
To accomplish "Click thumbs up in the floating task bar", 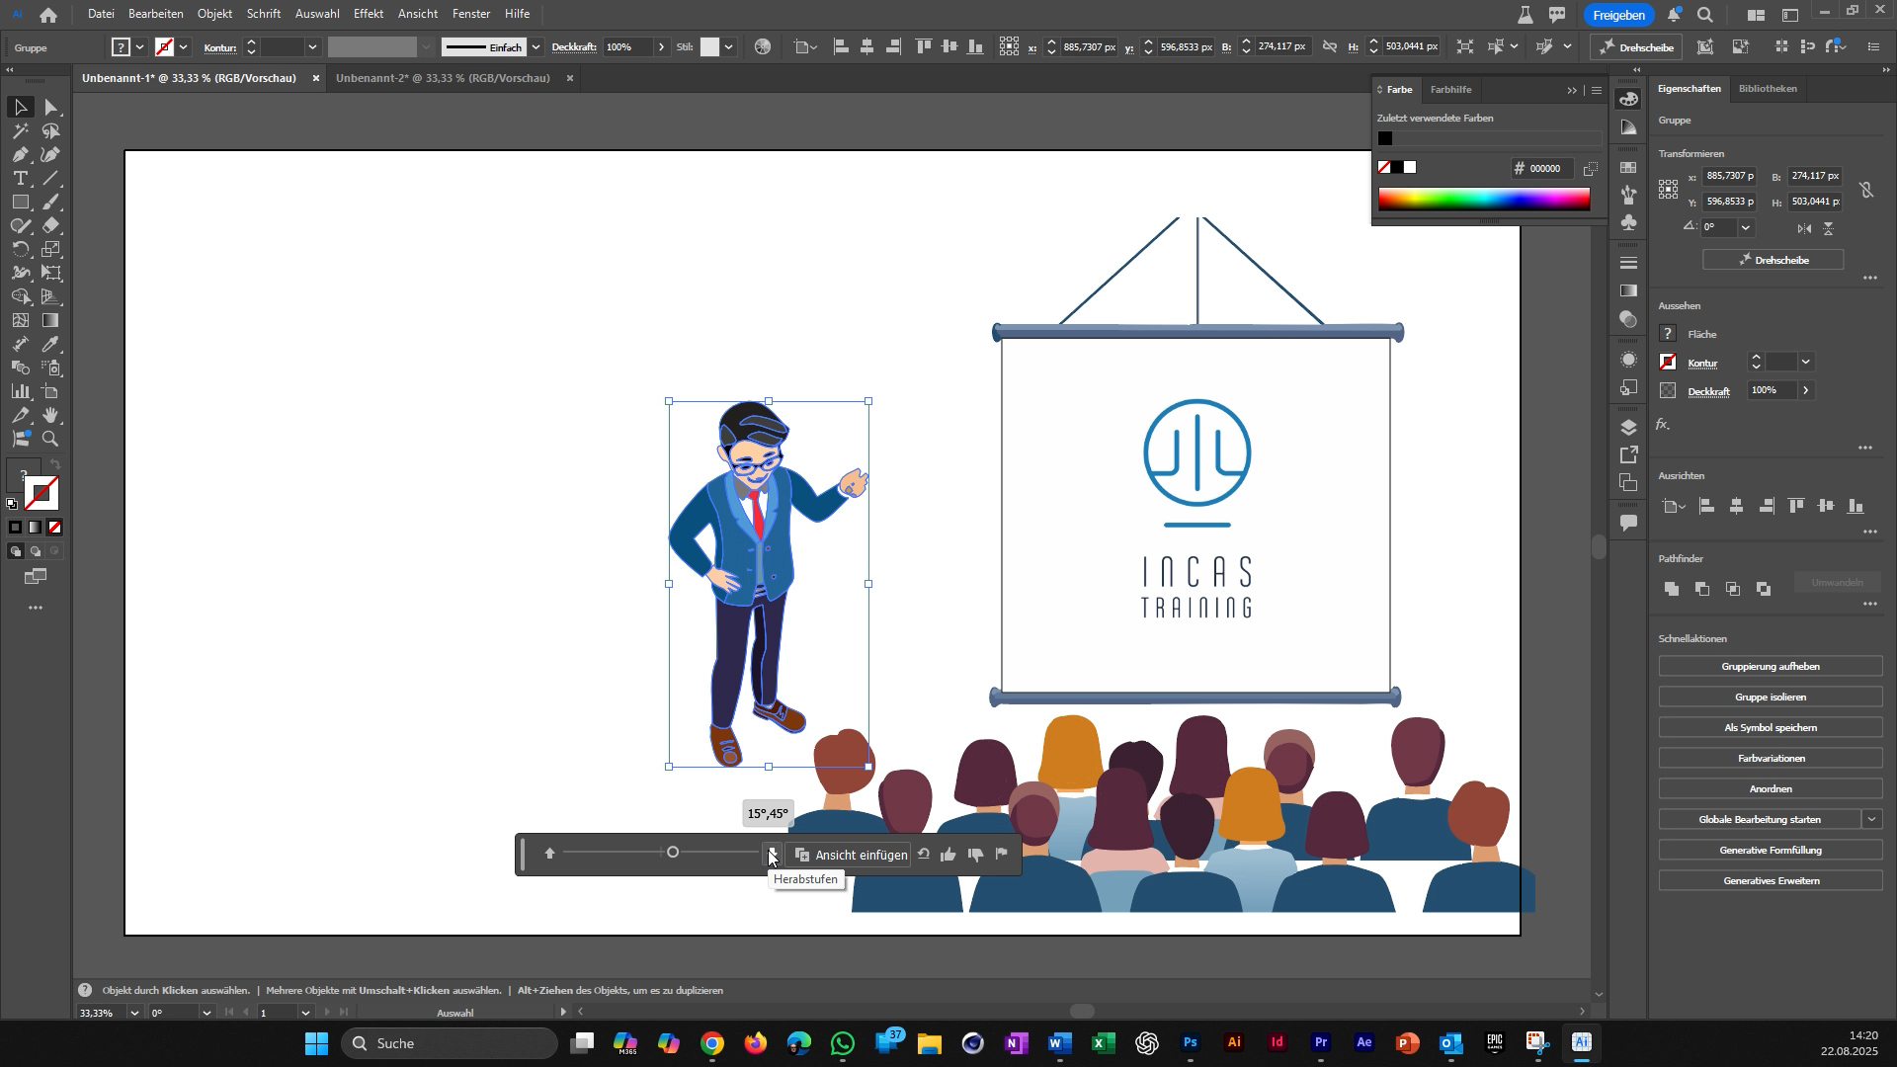I will click(948, 855).
